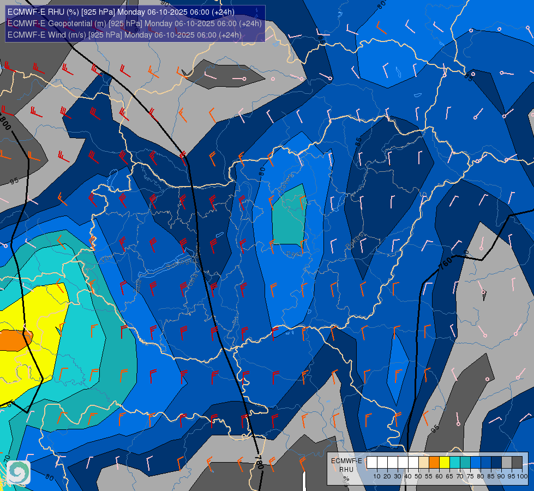The width and height of the screenshot is (534, 491).
Task: Select the ECMWF-E Geopotential (m) title line
Action: click(x=135, y=23)
